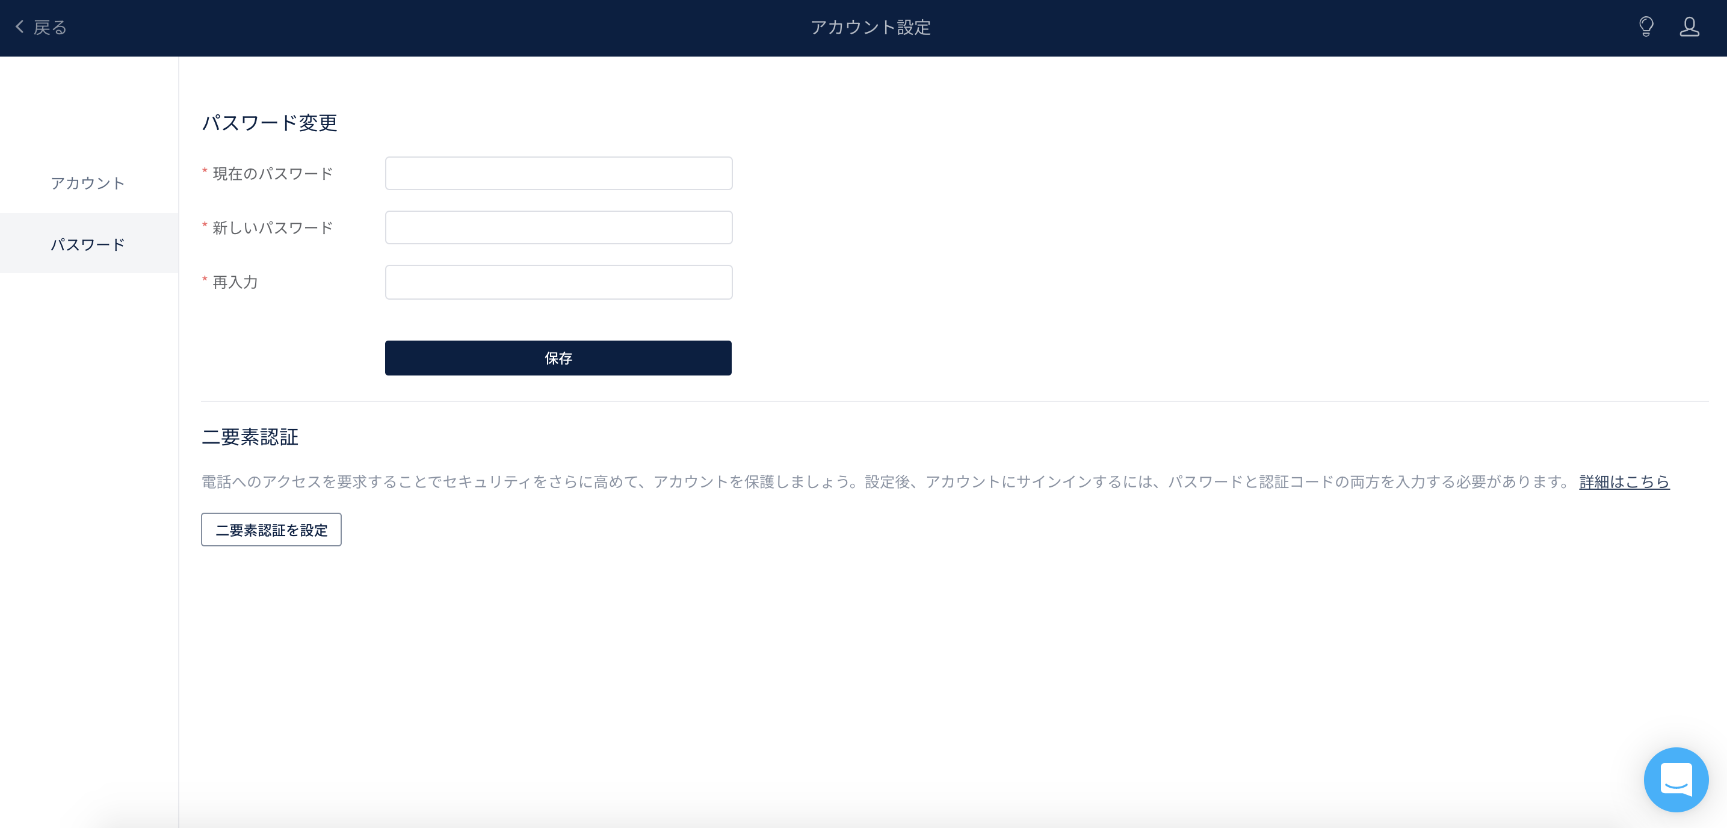Image resolution: width=1727 pixels, height=828 pixels.
Task: Follow the 詳細はこちら link
Action: (x=1624, y=481)
